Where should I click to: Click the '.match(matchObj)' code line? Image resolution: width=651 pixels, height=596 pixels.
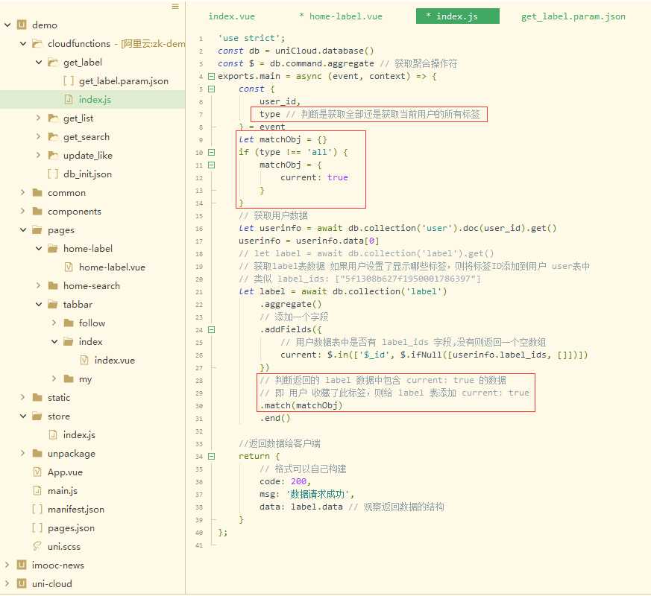[301, 405]
